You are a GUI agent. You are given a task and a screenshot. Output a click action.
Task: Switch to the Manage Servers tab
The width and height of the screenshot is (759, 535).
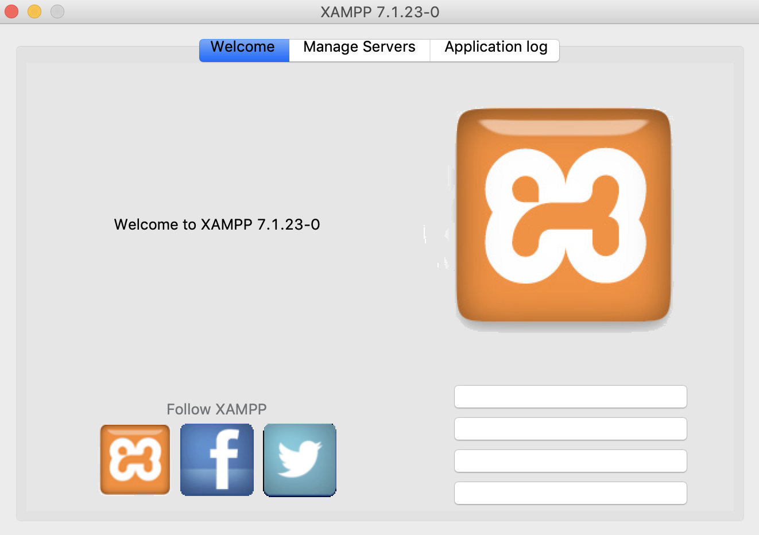point(359,48)
